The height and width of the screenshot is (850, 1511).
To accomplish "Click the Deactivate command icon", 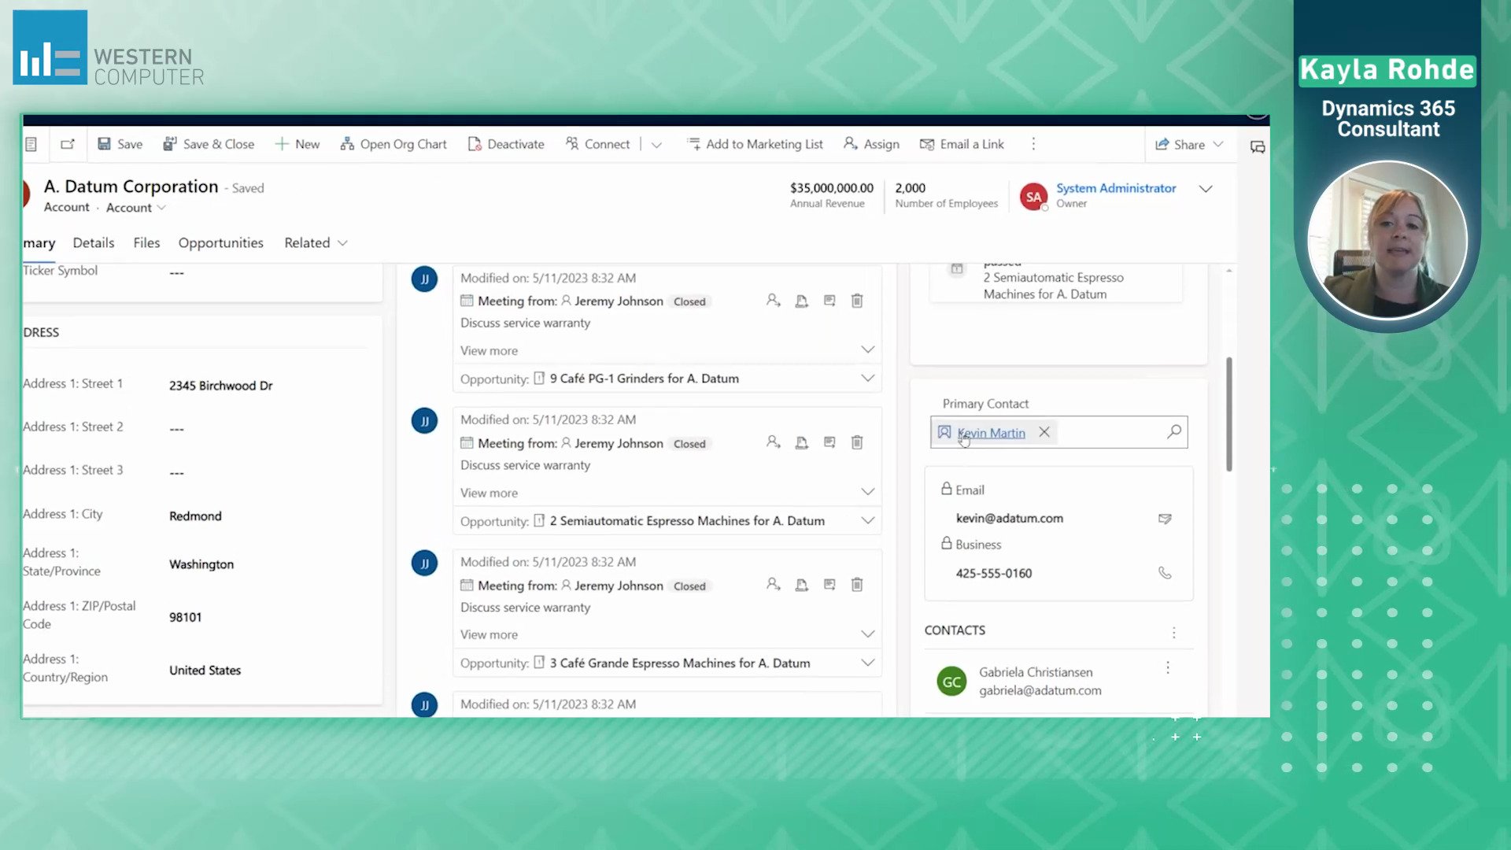I will [x=475, y=144].
